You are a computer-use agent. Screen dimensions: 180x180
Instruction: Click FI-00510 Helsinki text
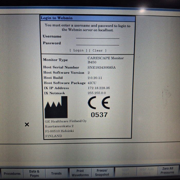[59, 131]
